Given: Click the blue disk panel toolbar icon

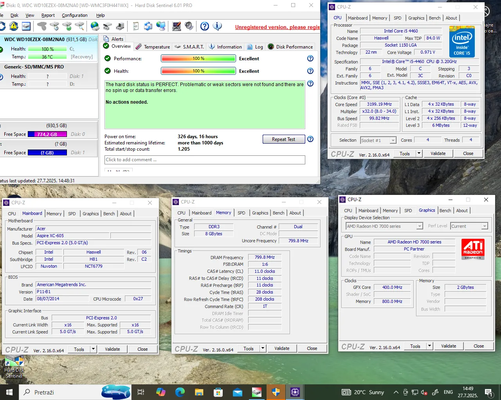Looking at the screenshot, I should tap(26, 26).
